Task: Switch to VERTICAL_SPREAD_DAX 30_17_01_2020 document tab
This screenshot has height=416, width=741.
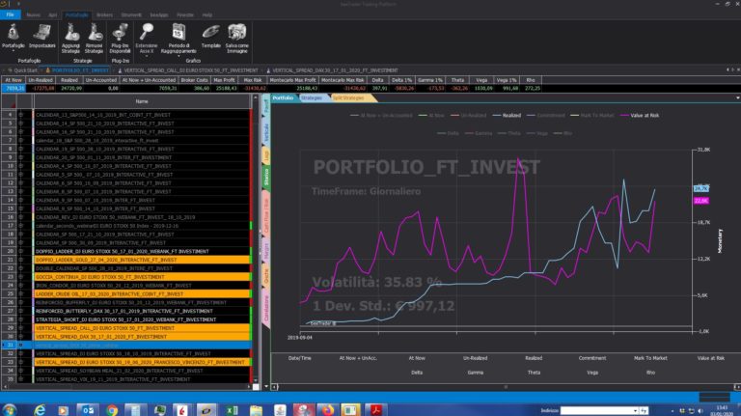Action: pyautogui.click(x=333, y=70)
